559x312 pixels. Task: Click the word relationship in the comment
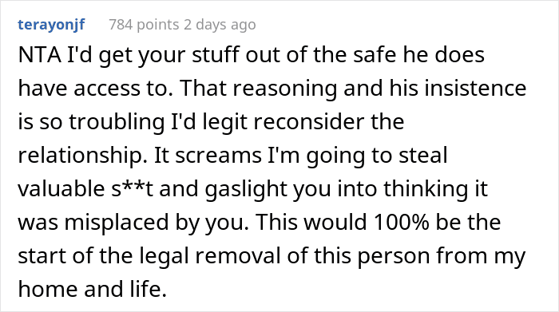tap(82, 156)
